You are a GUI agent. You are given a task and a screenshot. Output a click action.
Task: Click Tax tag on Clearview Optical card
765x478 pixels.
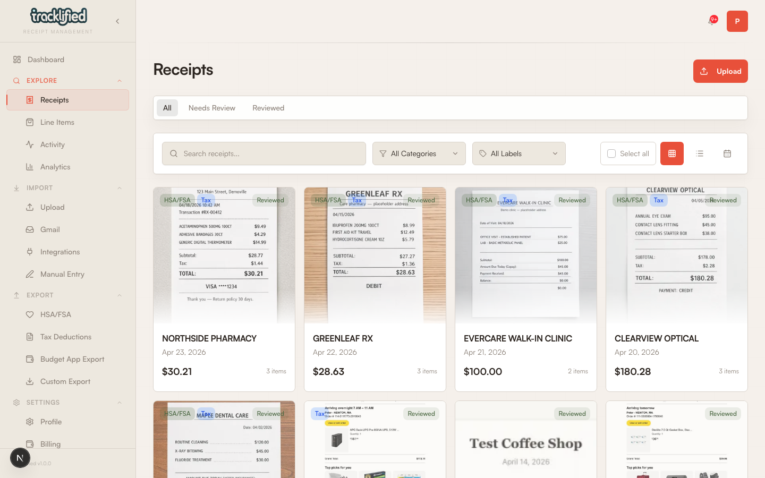[x=659, y=200]
